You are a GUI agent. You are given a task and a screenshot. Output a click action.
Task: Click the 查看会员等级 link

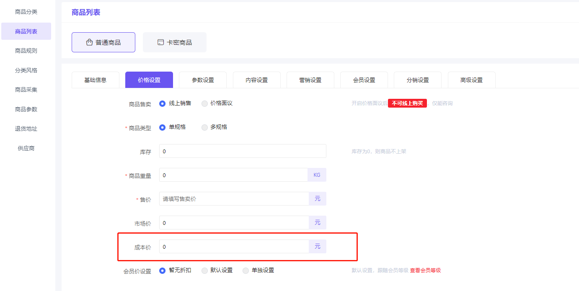(425, 270)
